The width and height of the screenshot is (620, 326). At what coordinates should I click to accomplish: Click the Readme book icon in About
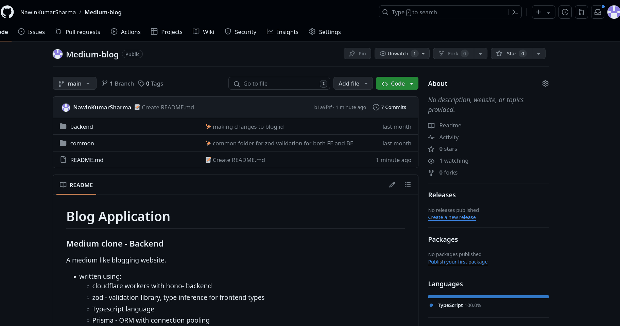pos(431,126)
